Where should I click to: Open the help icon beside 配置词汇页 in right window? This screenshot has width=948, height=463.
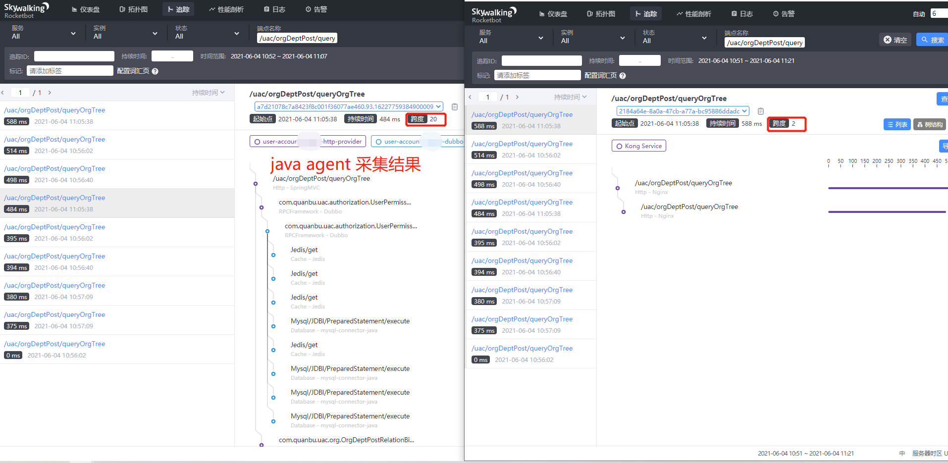point(623,76)
